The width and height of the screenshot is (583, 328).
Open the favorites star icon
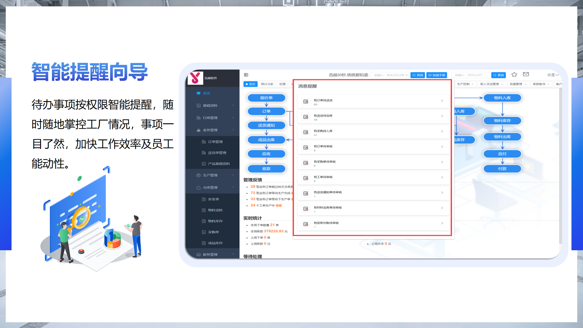(x=514, y=74)
